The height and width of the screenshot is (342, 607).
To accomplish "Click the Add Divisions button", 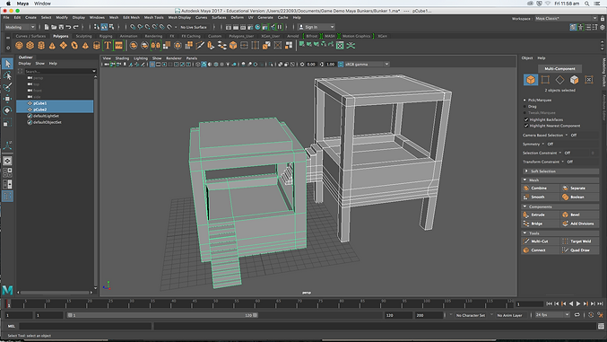I will (x=579, y=224).
